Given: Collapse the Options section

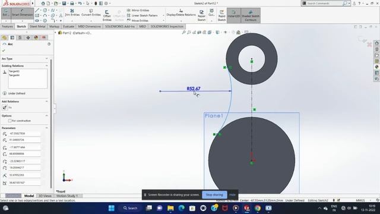Looking at the screenshot, I should (x=46, y=116).
